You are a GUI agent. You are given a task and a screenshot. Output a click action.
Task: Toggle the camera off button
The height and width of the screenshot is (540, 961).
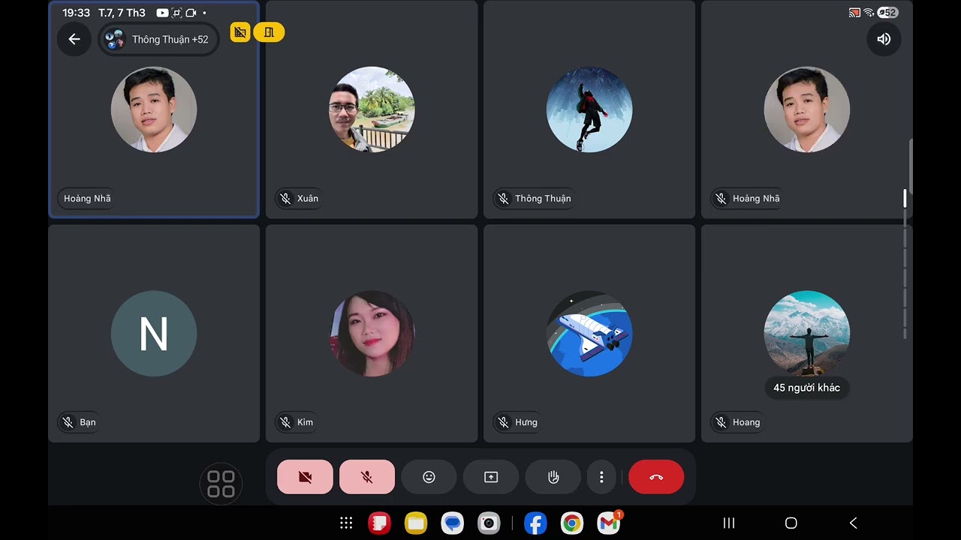coord(305,477)
